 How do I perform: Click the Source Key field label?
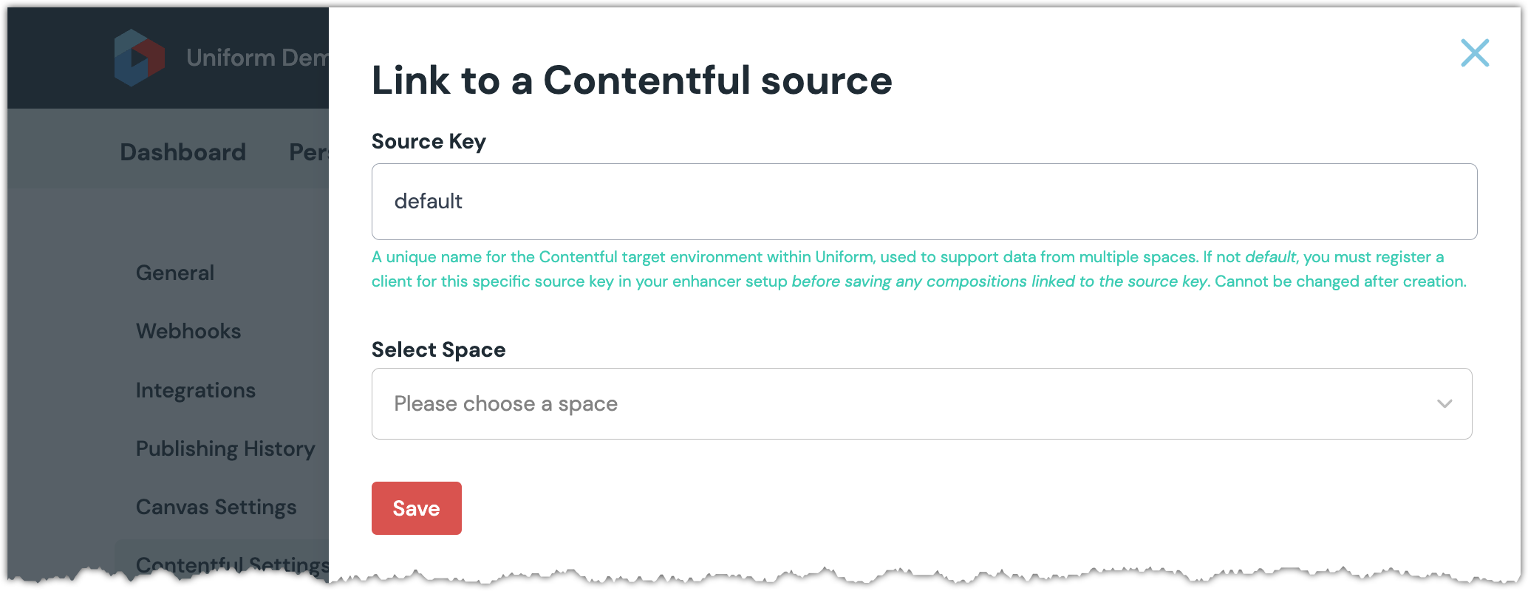click(x=429, y=141)
